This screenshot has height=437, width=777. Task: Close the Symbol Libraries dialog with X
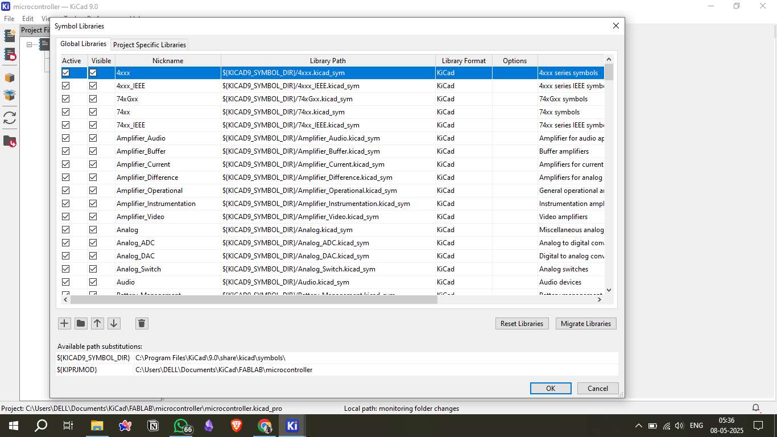tap(615, 26)
